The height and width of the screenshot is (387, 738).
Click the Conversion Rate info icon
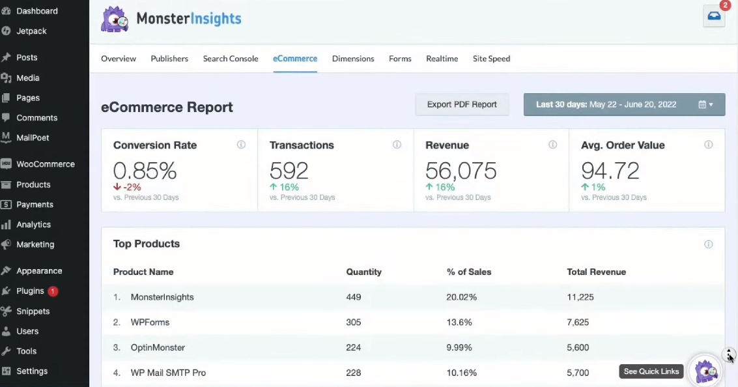pyautogui.click(x=241, y=145)
